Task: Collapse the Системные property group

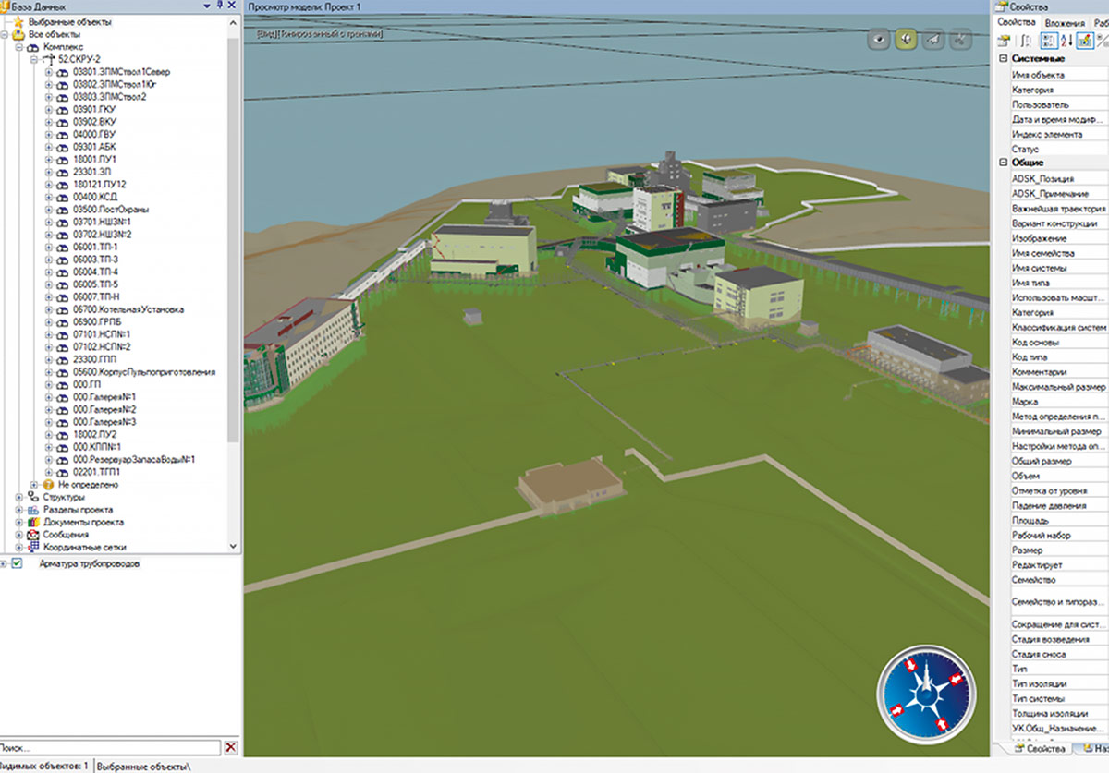Action: click(x=1003, y=59)
